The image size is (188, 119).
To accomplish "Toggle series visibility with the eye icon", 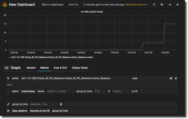I will 8,78.
